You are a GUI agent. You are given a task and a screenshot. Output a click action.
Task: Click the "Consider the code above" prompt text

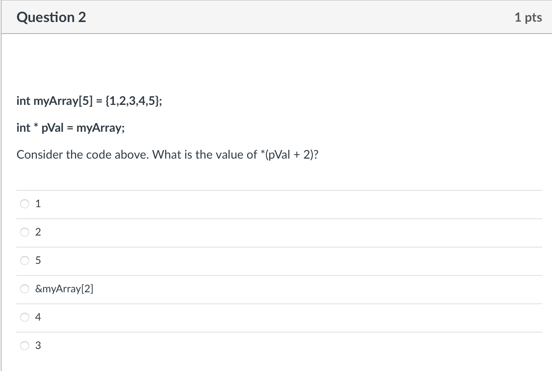82,155
